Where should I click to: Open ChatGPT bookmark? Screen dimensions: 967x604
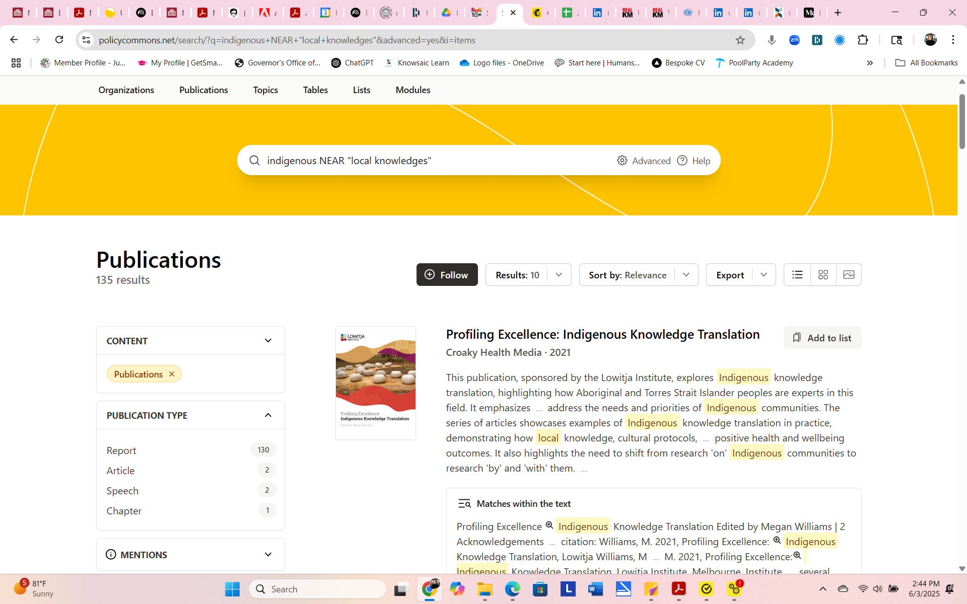[x=353, y=63]
